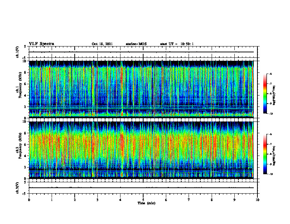Click the "5" volt tick on ch.3(V) axis
The height and width of the screenshot is (224, 290).
click(25, 182)
